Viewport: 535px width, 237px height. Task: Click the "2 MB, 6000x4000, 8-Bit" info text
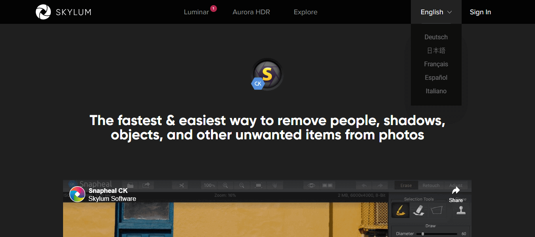(x=362, y=195)
